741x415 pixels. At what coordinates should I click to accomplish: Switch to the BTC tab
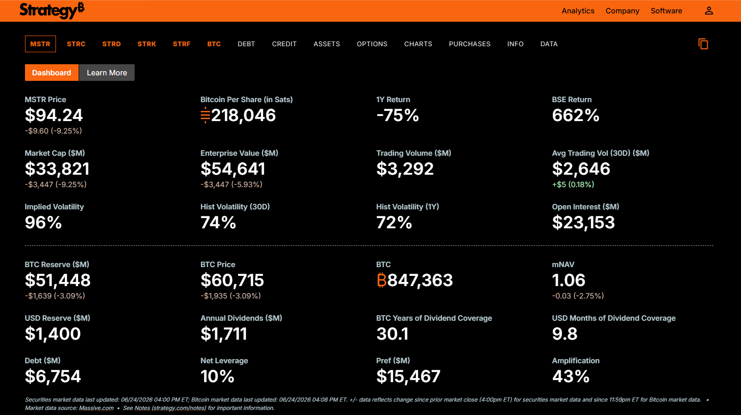[x=214, y=44]
